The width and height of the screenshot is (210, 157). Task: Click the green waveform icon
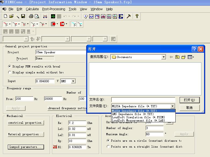53,16
